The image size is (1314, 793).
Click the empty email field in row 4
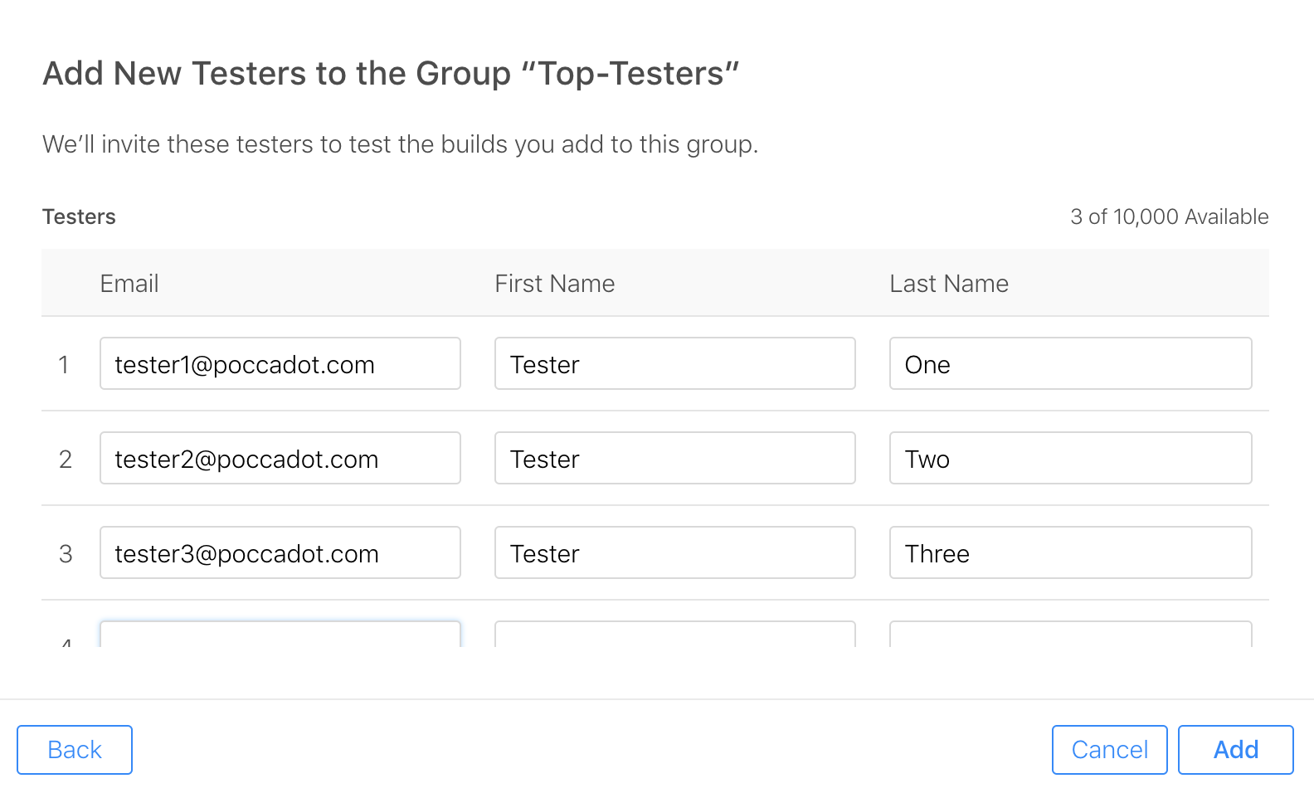tap(280, 635)
